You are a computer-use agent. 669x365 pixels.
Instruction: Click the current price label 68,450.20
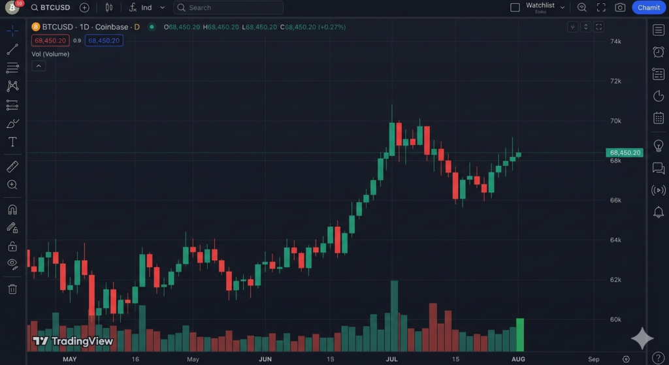tap(625, 153)
